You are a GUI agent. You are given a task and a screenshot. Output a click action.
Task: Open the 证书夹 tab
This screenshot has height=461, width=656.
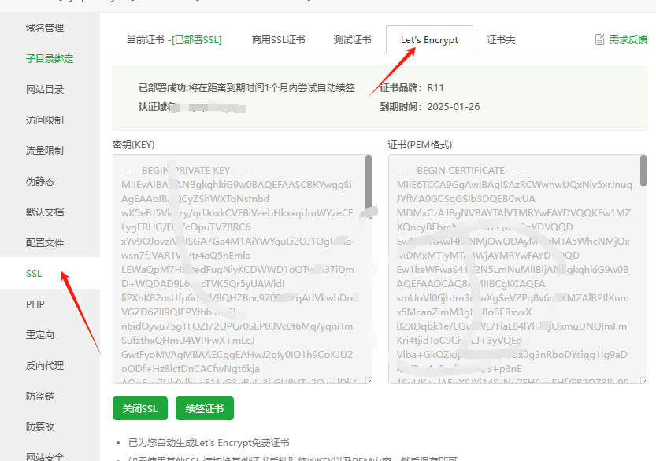(501, 40)
